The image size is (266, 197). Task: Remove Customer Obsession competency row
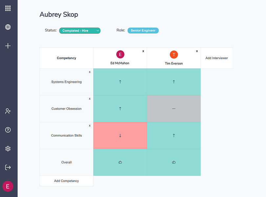point(90,99)
